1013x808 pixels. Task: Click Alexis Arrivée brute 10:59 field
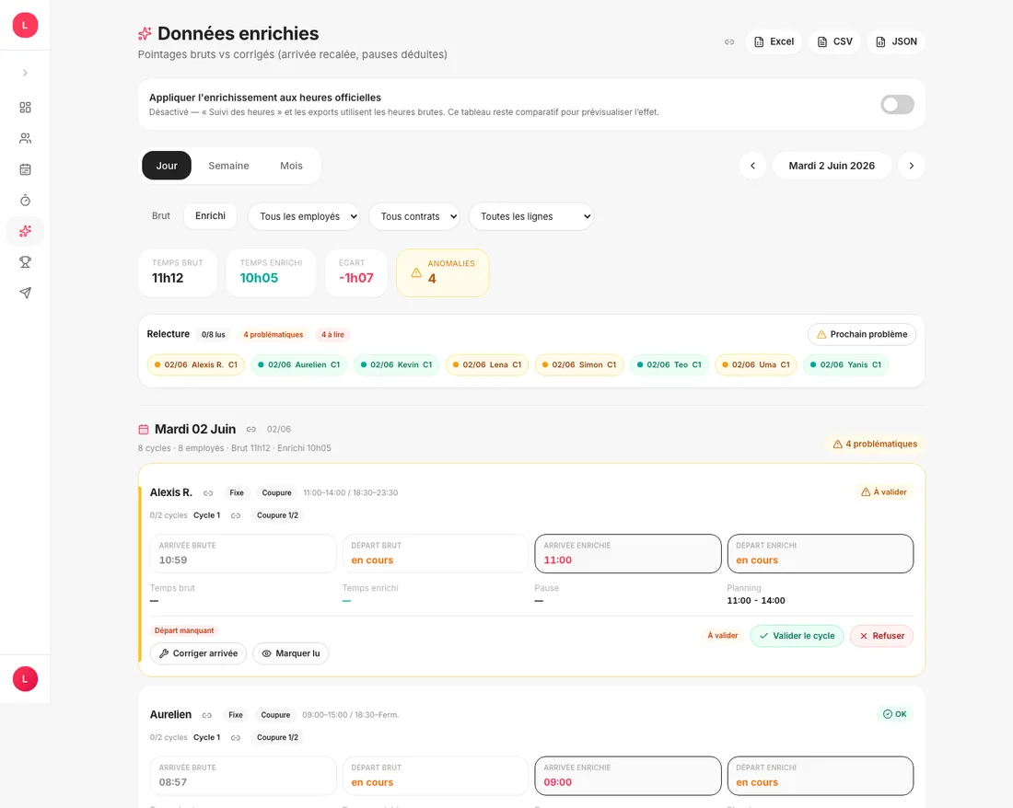point(243,554)
